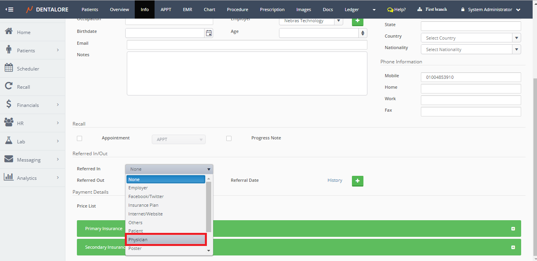Enable the Appointment recall checkbox
The height and width of the screenshot is (261, 537).
coord(80,138)
